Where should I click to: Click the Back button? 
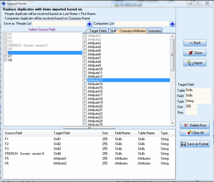click(195, 43)
